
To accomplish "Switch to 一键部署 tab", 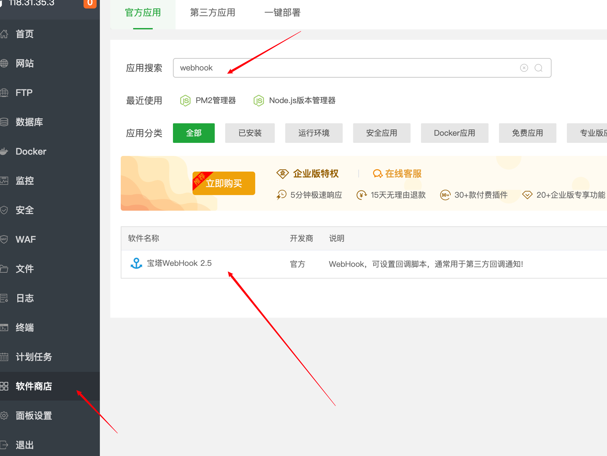I will pyautogui.click(x=282, y=13).
